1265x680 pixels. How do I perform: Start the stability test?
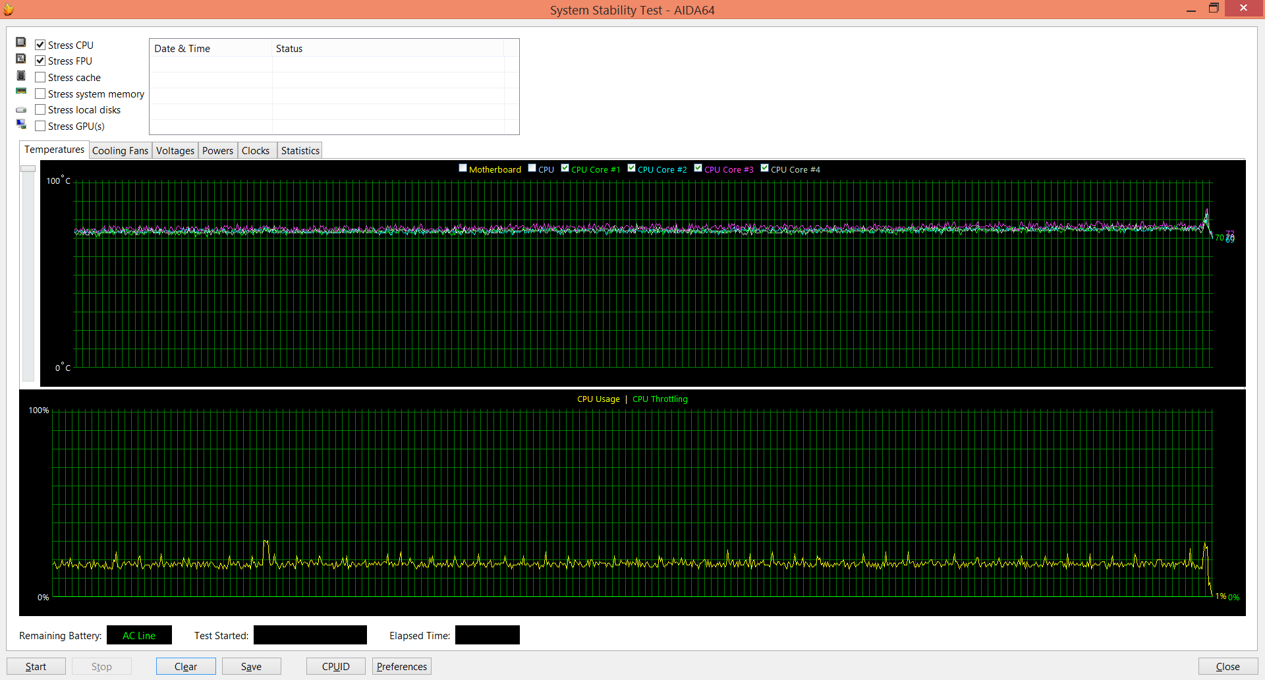tap(36, 666)
